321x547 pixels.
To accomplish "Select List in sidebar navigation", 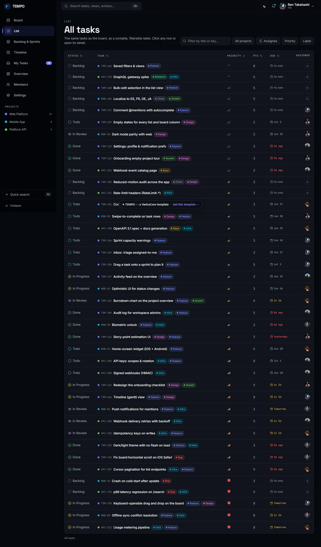I will [x=28, y=31].
